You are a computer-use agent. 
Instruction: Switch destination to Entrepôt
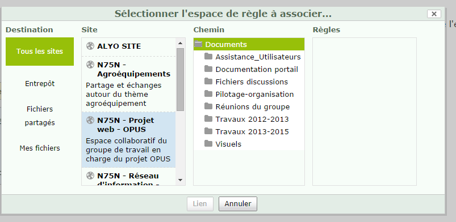(x=40, y=84)
